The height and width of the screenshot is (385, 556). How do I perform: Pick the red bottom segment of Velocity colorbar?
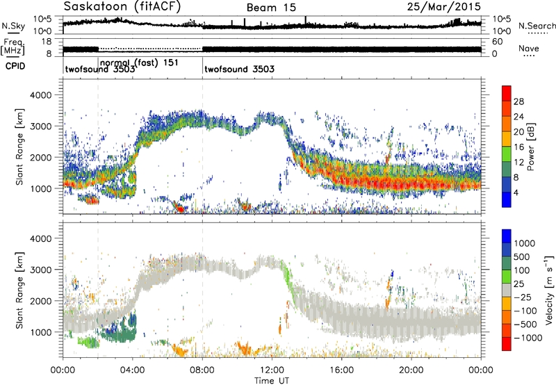[507, 344]
